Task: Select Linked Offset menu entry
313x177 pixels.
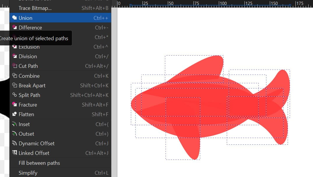Action: tap(60, 153)
